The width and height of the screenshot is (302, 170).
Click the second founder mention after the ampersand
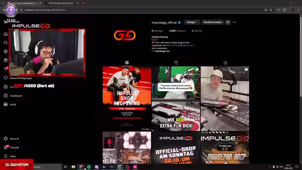click(x=188, y=45)
